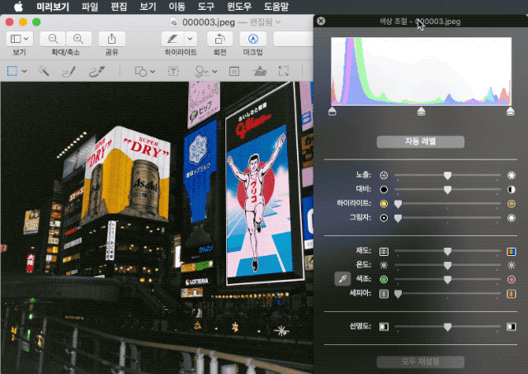The image size is (528, 374).
Task: Click the black point histogram handle
Action: [x=332, y=111]
